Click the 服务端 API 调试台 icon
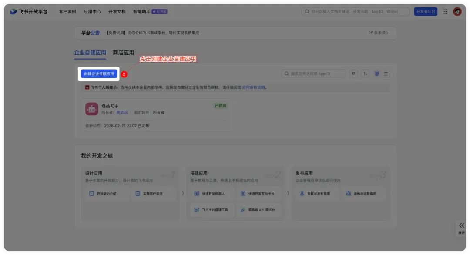The width and height of the screenshot is (470, 255). (243, 210)
